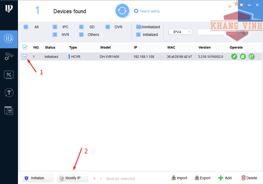Sort by the Status column header

[x=50, y=47]
